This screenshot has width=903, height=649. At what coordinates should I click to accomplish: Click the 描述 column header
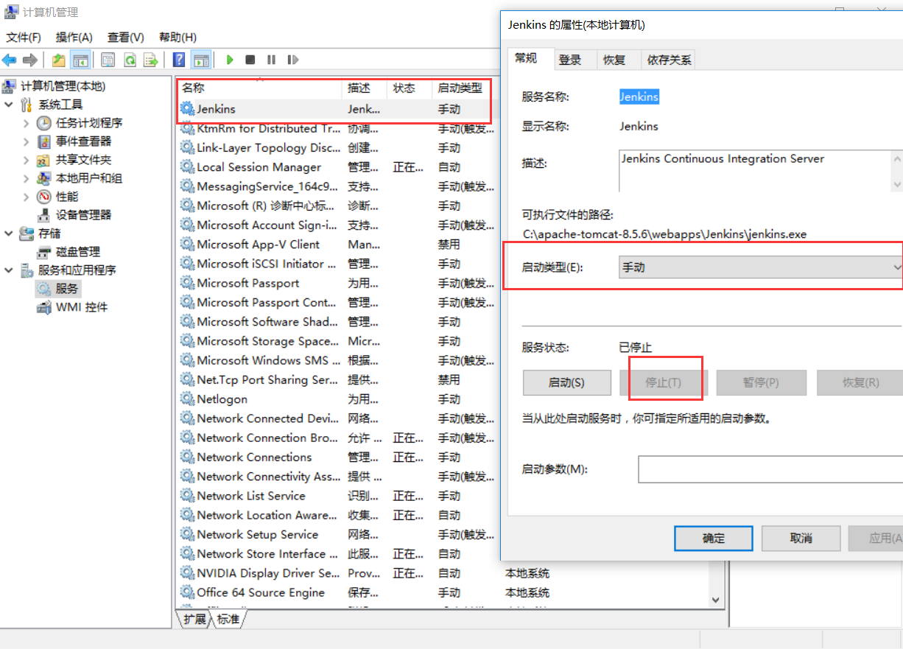365,88
